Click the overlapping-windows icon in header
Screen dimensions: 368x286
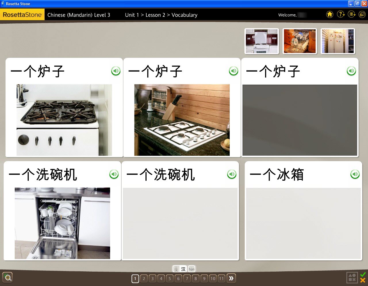click(362, 14)
